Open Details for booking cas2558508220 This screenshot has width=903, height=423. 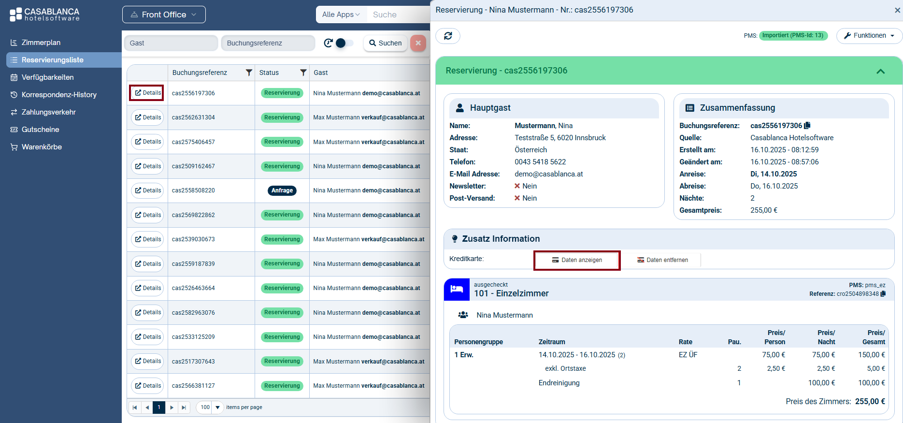coord(148,190)
